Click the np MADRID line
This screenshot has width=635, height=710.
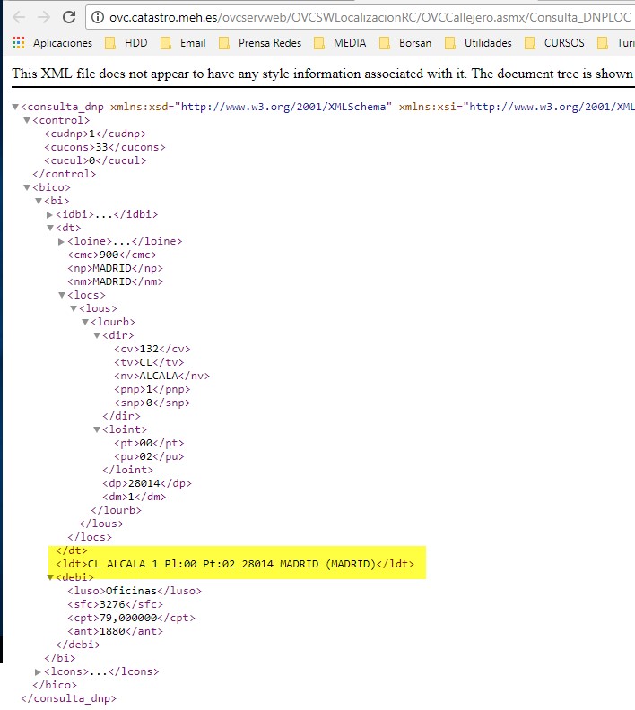point(115,268)
